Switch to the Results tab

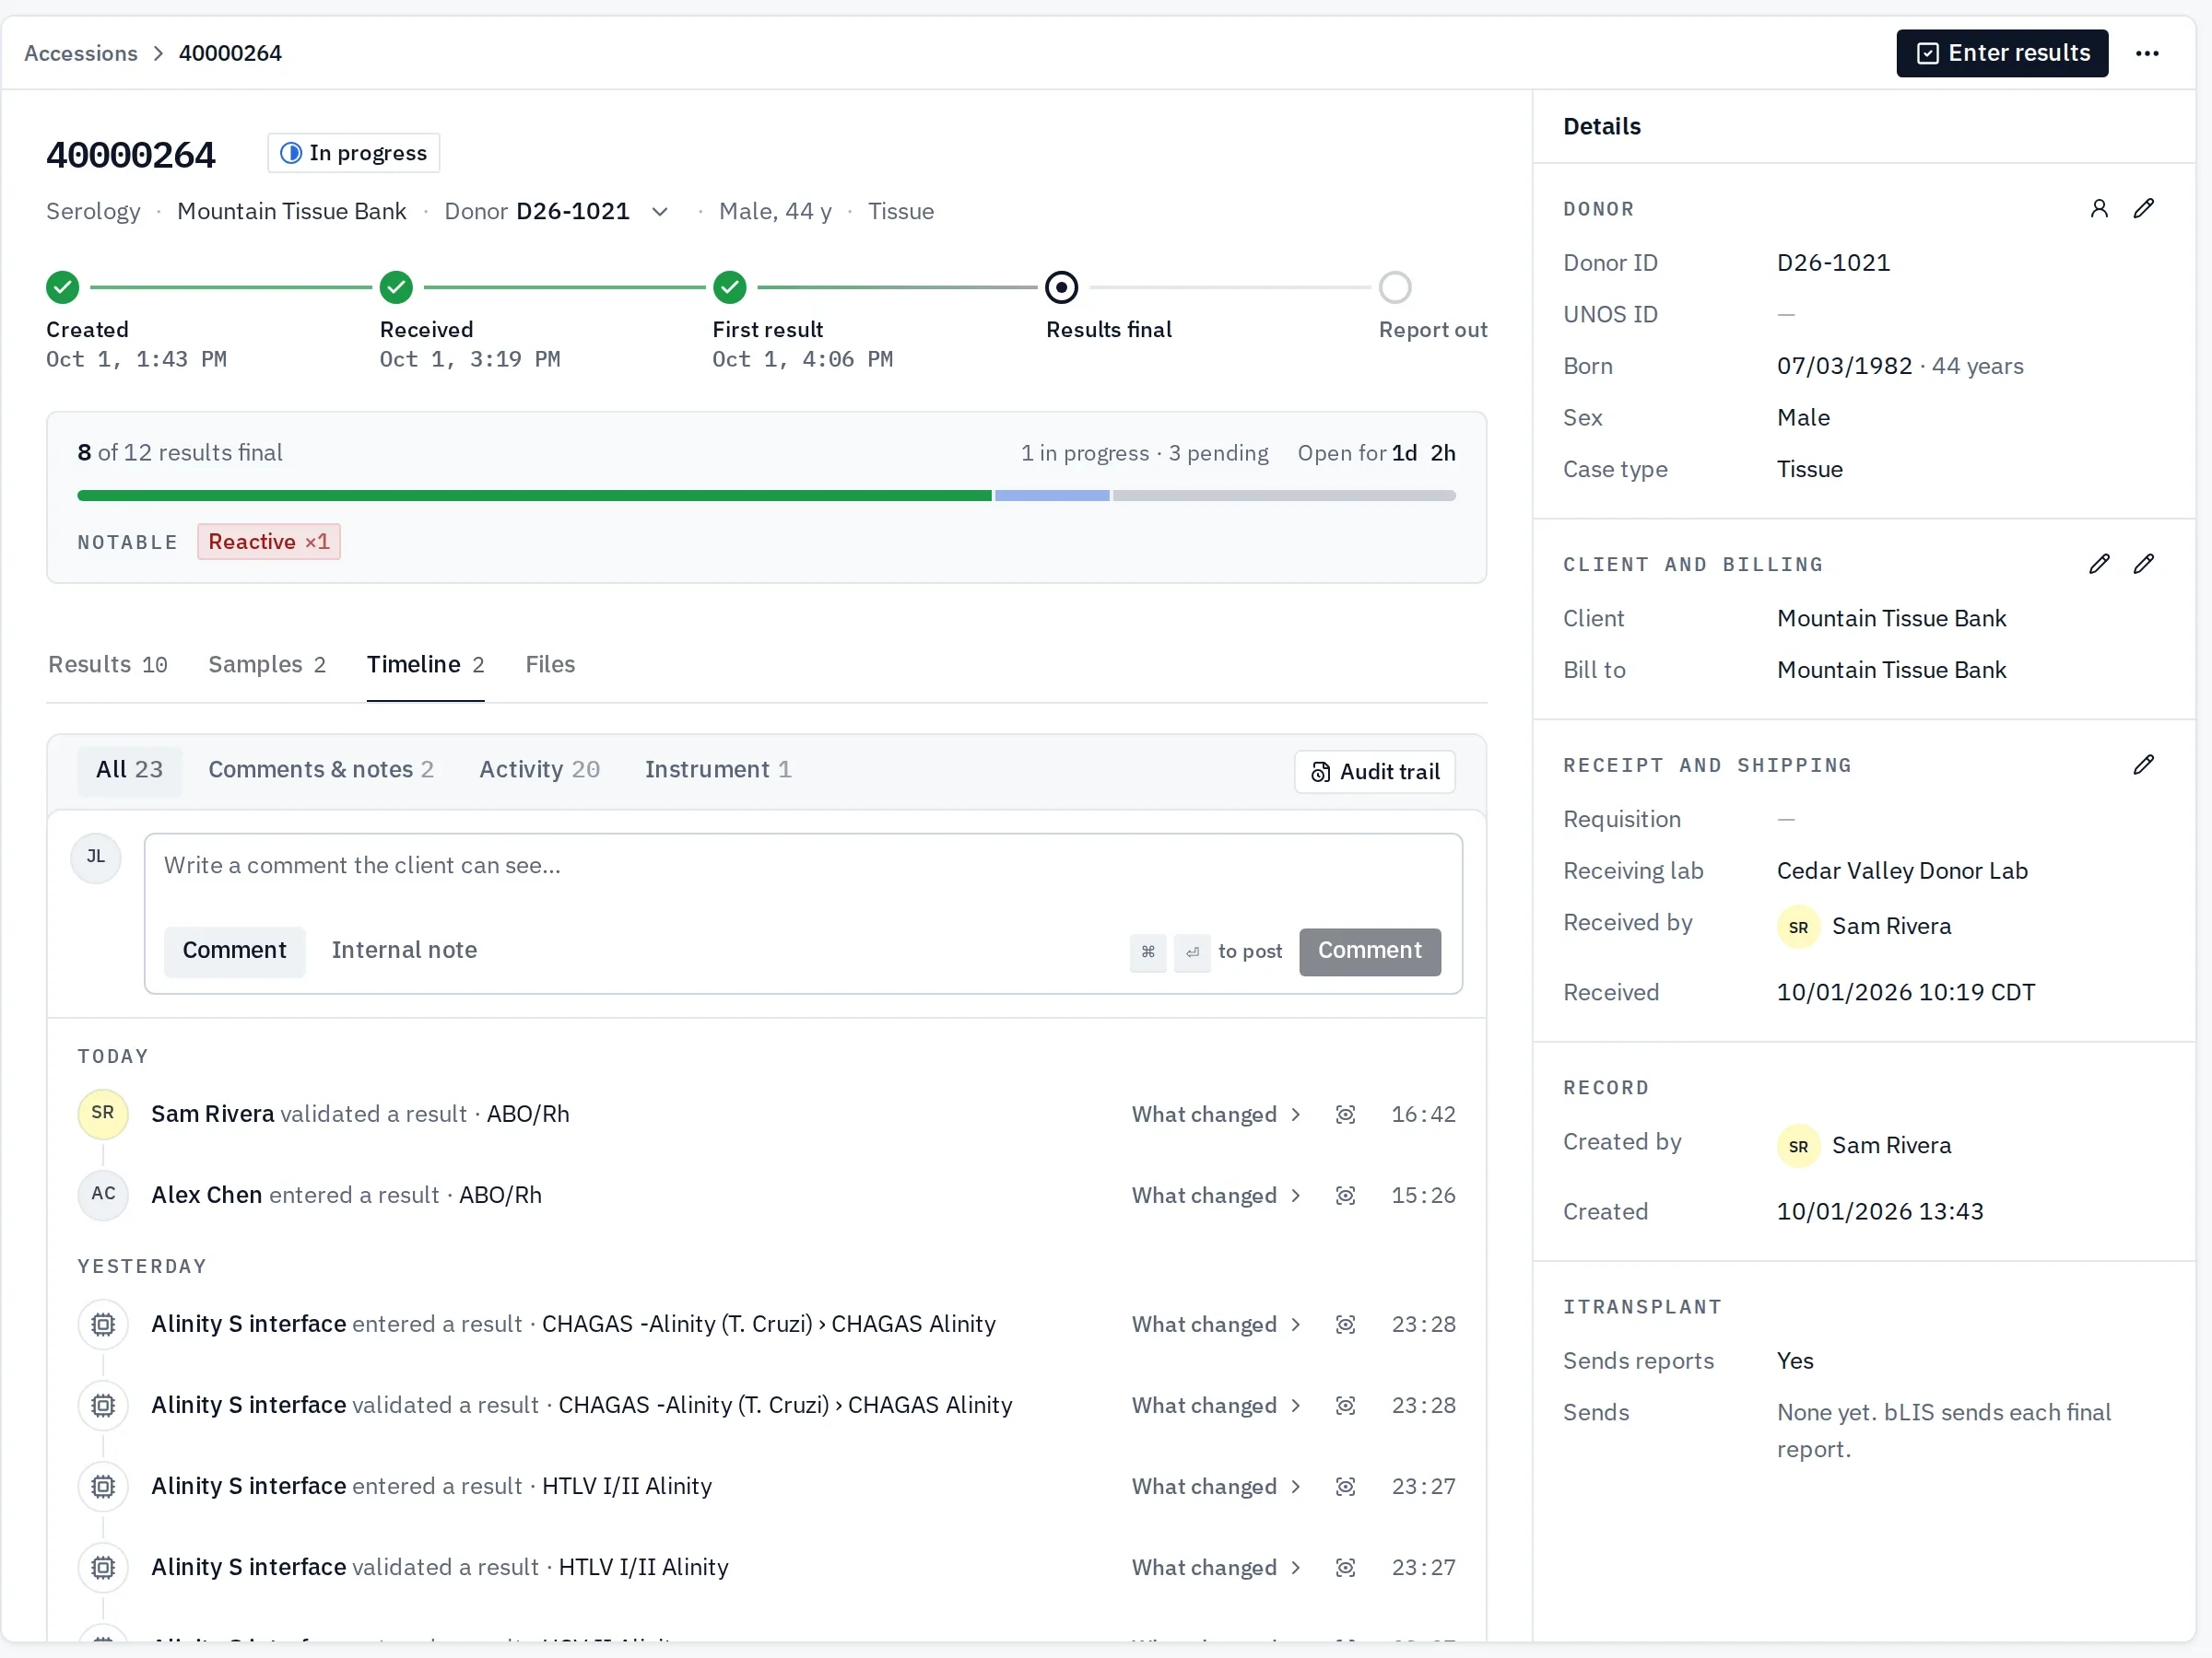[108, 665]
